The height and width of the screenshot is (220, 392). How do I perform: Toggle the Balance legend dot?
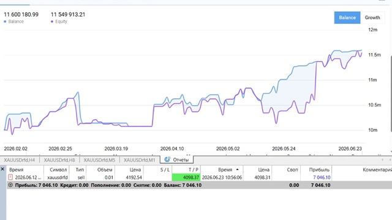5,22
